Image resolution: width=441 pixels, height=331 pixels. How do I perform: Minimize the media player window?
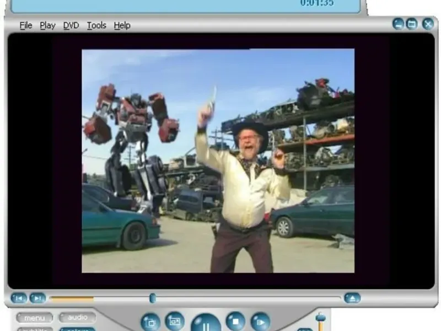click(398, 24)
